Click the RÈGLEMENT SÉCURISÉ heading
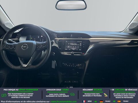 92,90
